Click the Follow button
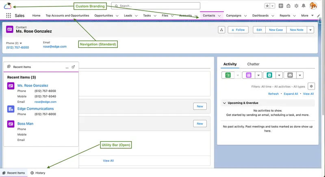Viewport: 325px width, 177px height. 238,30
